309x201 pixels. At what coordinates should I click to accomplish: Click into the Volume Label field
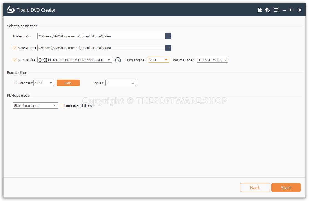point(212,60)
